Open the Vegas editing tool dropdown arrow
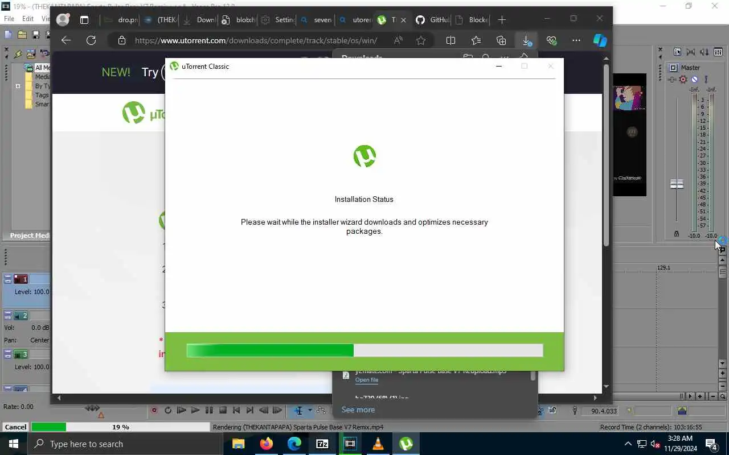Image resolution: width=729 pixels, height=455 pixels. (x=310, y=410)
